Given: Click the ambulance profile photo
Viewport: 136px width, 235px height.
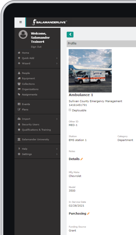Looking at the screenshot, I should pyautogui.click(x=90, y=71).
